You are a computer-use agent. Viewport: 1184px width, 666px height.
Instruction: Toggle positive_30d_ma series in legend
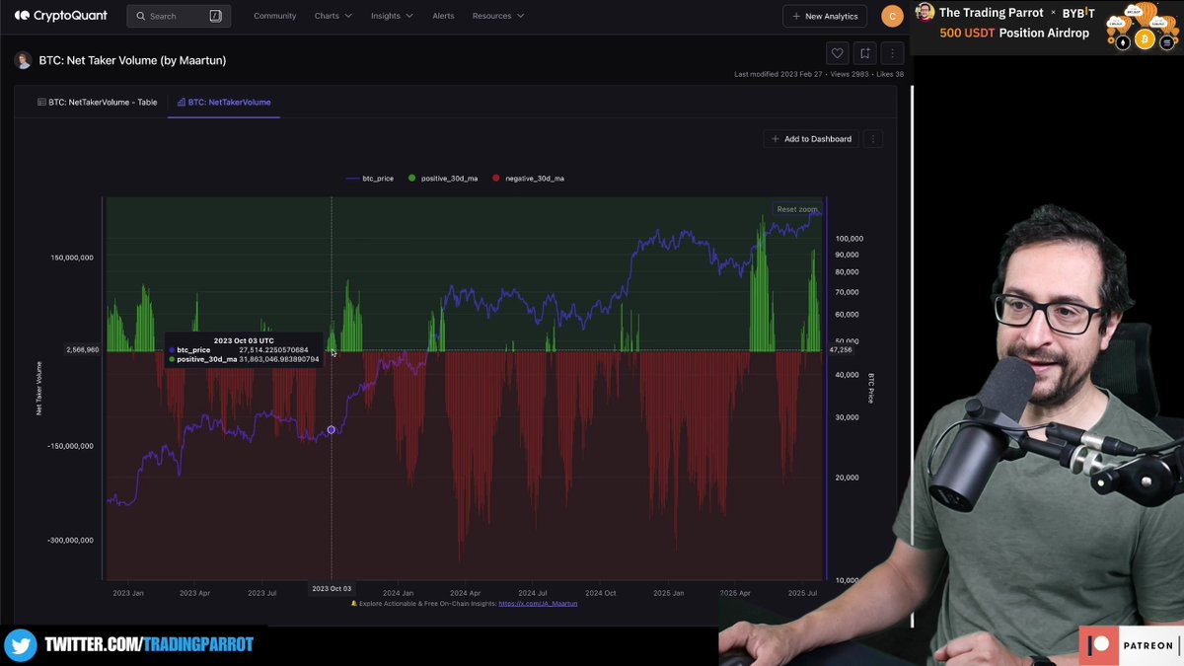[443, 179]
